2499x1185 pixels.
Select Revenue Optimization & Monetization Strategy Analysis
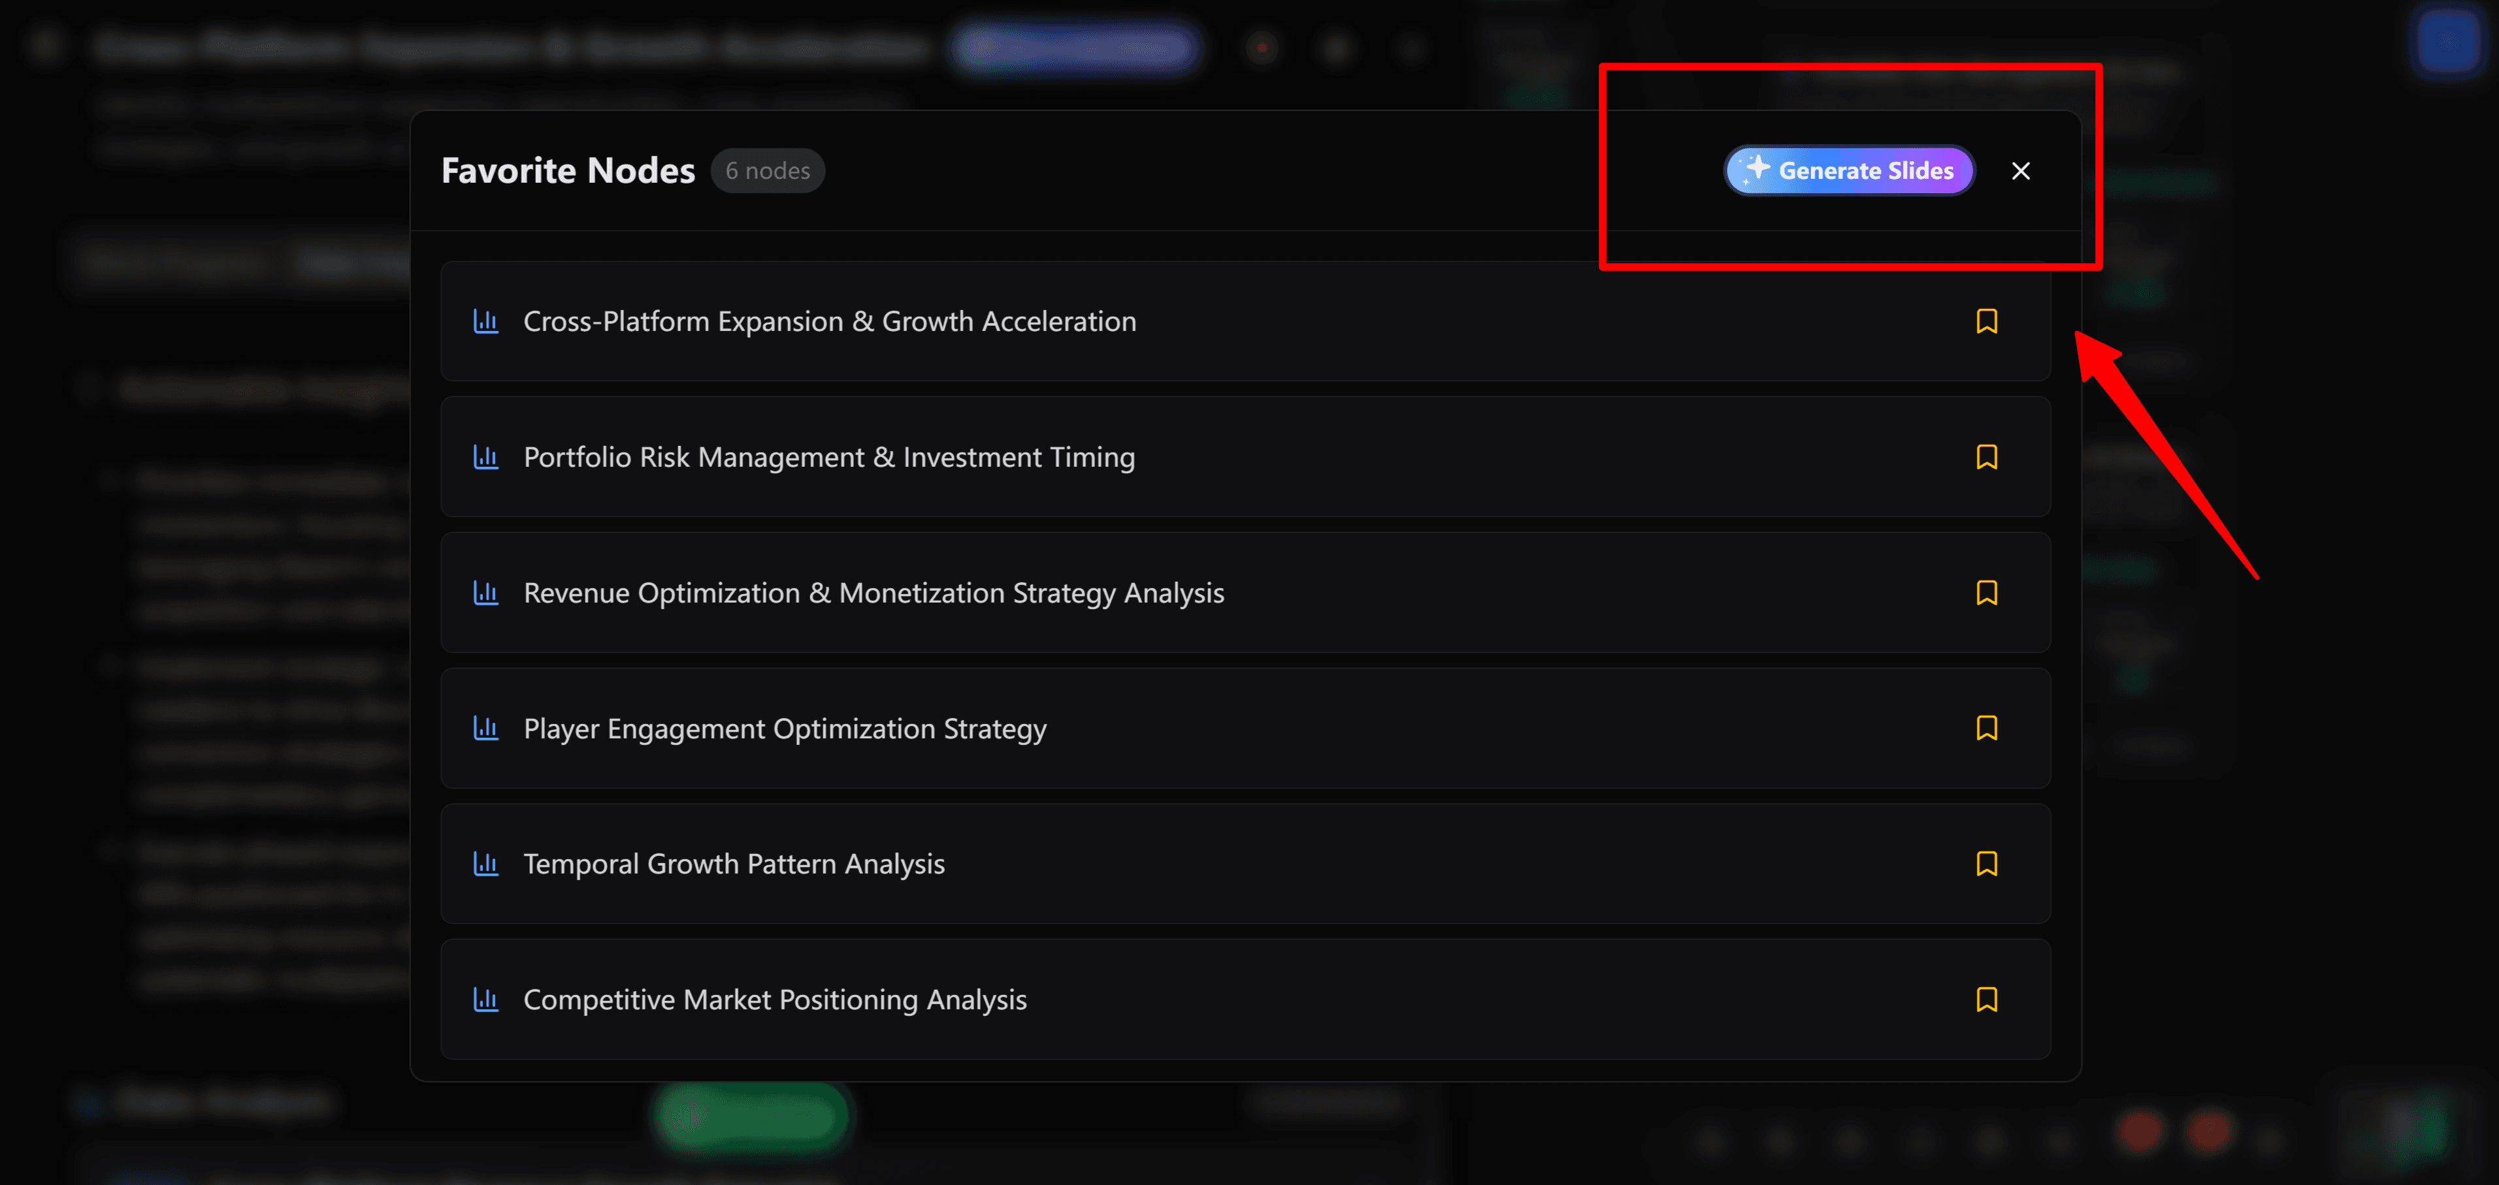[1246, 593]
